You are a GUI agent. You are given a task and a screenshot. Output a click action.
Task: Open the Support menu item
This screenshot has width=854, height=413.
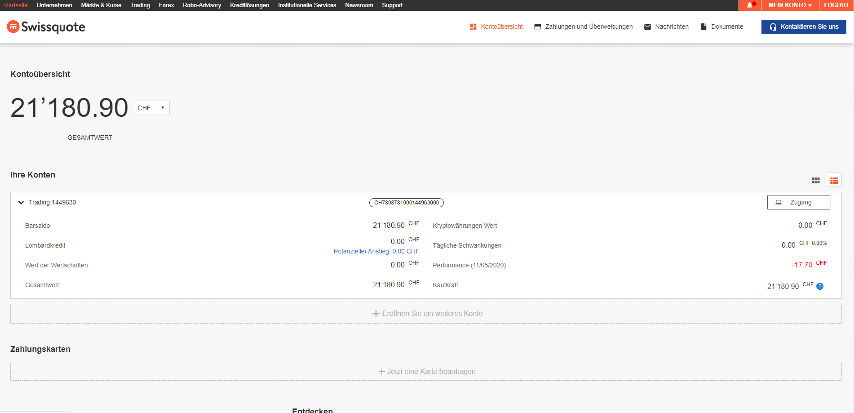click(x=392, y=5)
